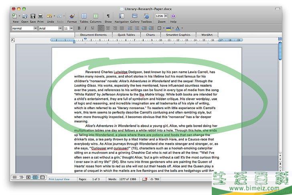This screenshot has width=292, height=195.
Task: Save the document with floppy icon
Action: click(x=33, y=16)
